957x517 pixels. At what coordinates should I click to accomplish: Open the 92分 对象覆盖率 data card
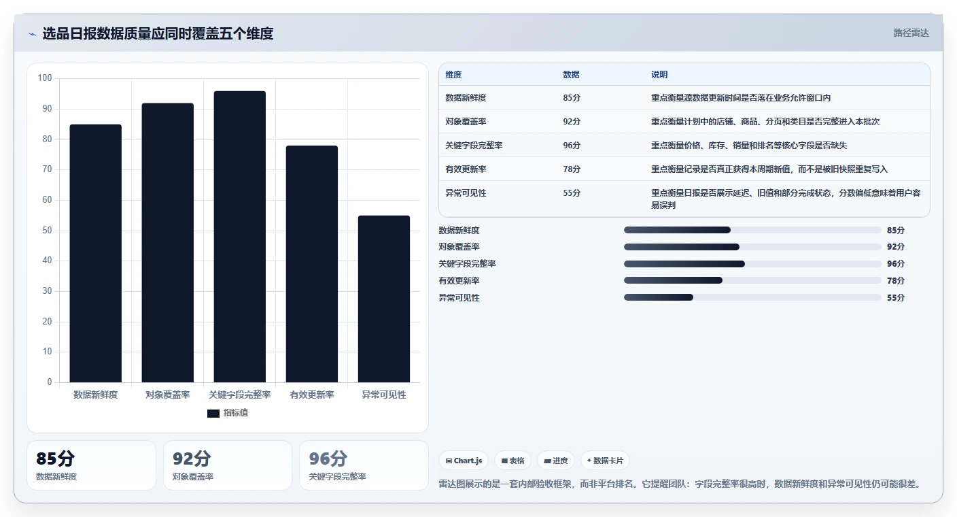228,465
